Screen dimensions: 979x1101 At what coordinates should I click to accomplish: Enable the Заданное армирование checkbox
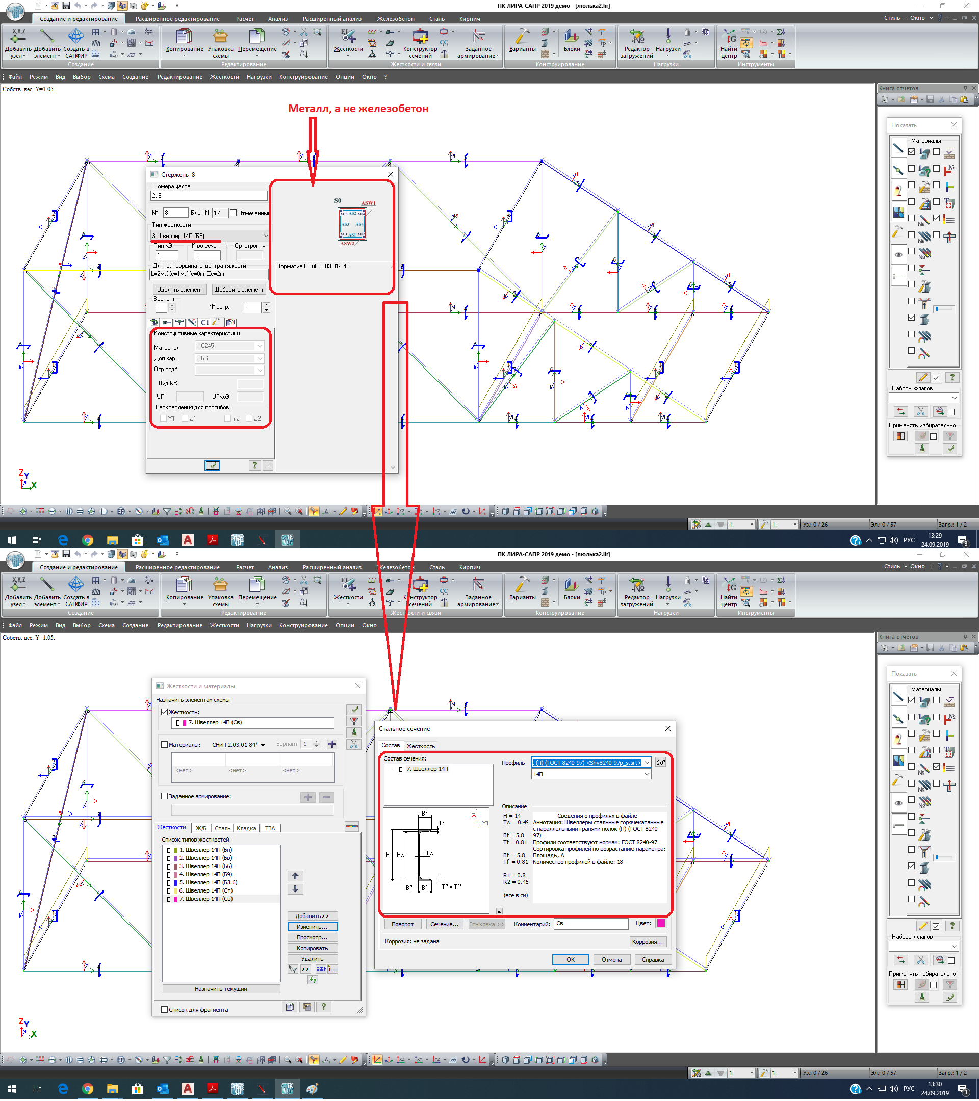[165, 796]
